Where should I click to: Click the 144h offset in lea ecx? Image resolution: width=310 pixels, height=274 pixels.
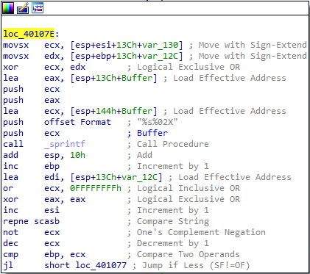point(106,111)
